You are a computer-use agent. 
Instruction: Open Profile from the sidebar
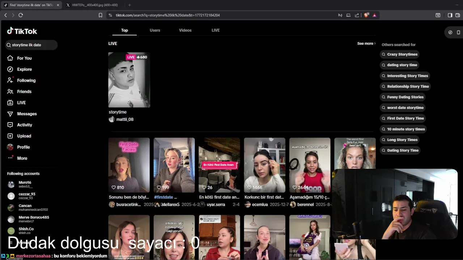18,147
